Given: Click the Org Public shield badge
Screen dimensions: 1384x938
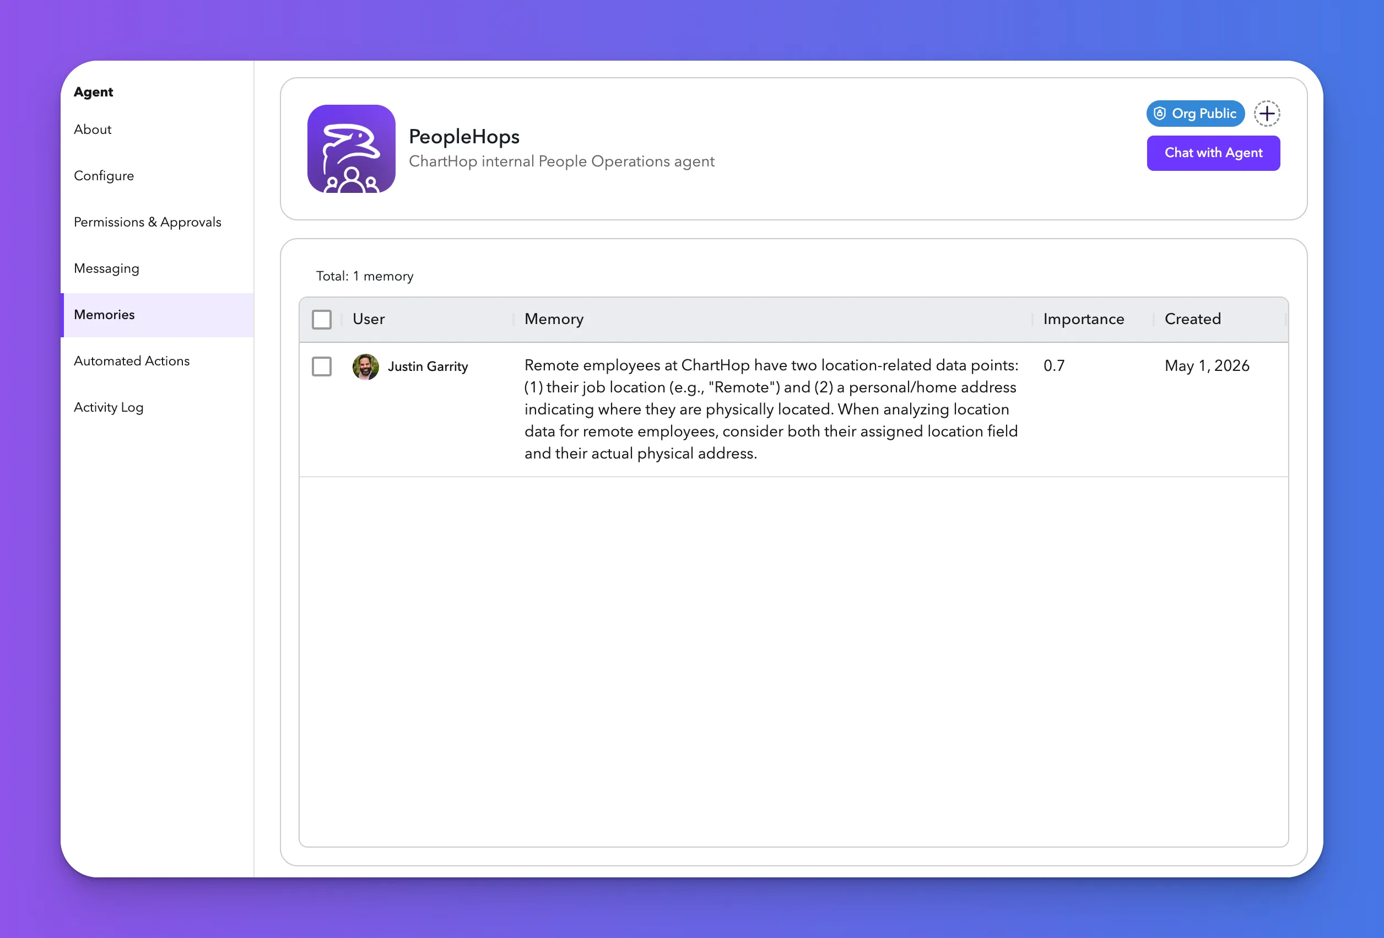Looking at the screenshot, I should pos(1195,113).
